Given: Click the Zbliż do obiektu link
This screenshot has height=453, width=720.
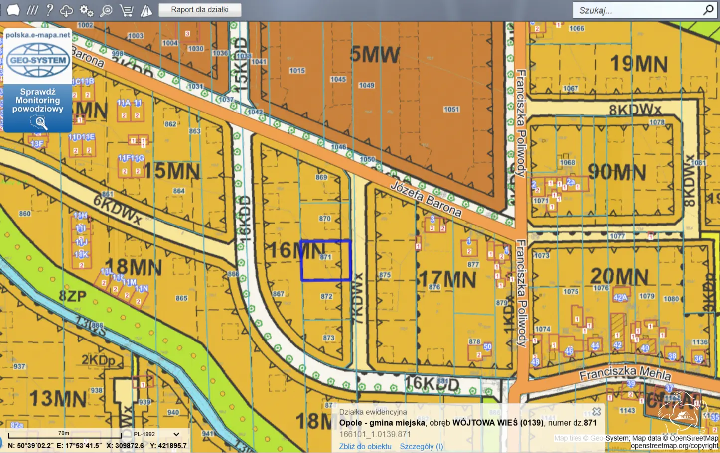Looking at the screenshot, I should pyautogui.click(x=365, y=447).
